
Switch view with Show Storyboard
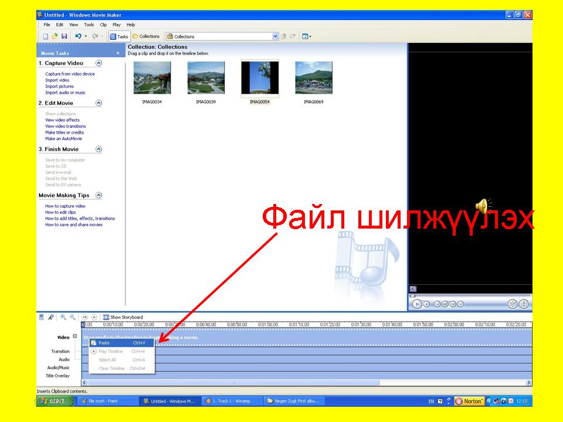pos(123,317)
